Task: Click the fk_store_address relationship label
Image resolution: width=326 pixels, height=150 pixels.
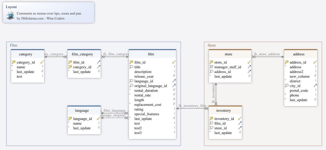Action: tap(267, 54)
